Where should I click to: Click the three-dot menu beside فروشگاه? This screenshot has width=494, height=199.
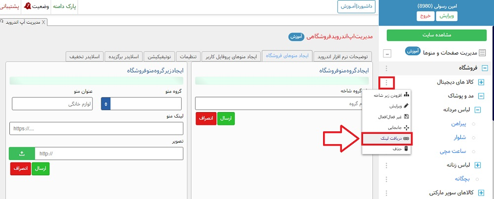(386, 69)
